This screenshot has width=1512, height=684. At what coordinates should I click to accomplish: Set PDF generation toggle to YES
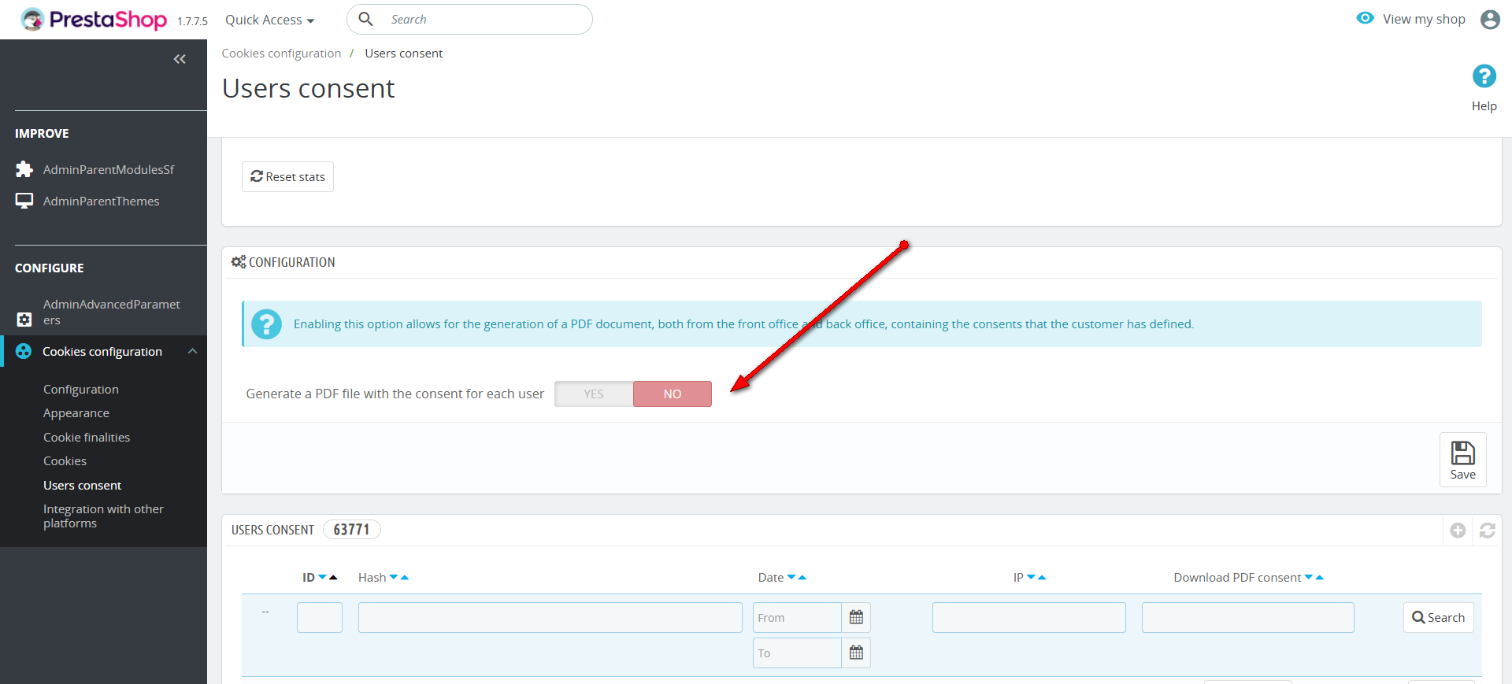[594, 394]
